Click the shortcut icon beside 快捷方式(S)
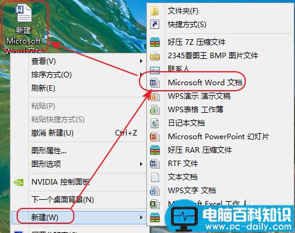The image size is (295, 233). coord(155,25)
